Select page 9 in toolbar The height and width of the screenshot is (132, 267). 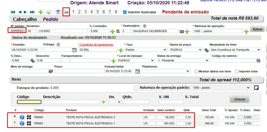[x=116, y=12]
